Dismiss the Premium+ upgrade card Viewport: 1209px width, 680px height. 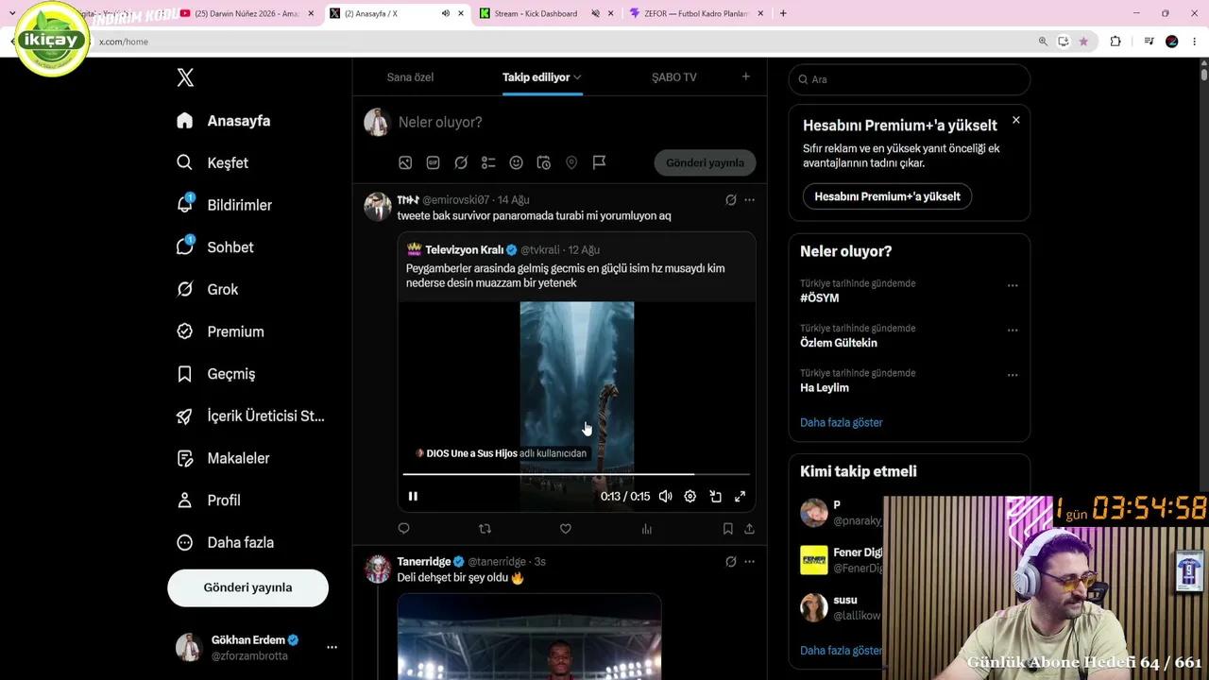1015,120
